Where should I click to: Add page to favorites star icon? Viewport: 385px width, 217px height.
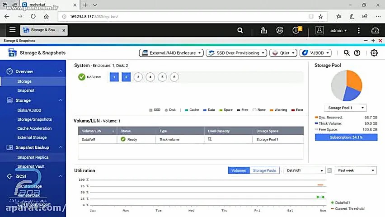(320, 16)
